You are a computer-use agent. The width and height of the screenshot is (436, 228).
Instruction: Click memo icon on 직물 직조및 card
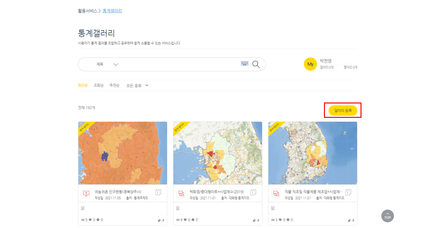point(273,208)
